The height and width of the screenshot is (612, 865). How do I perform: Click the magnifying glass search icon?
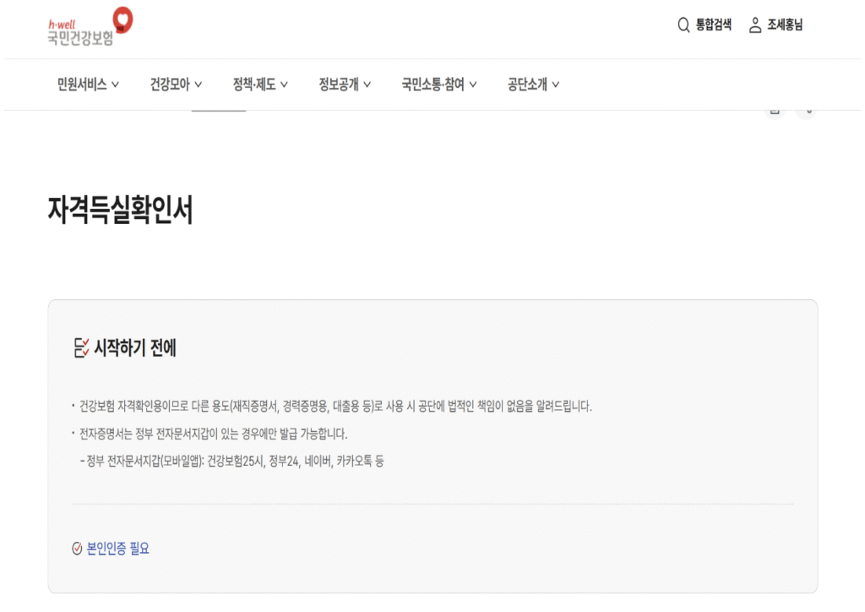[683, 25]
